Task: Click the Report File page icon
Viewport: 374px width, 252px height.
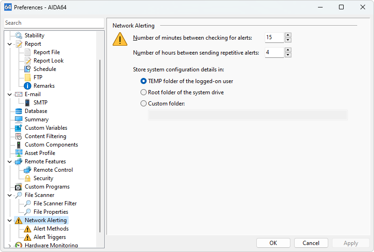Action: [28, 52]
